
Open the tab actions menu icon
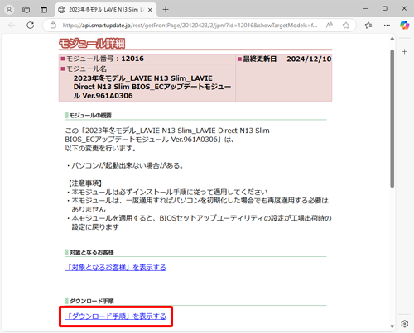(x=44, y=10)
